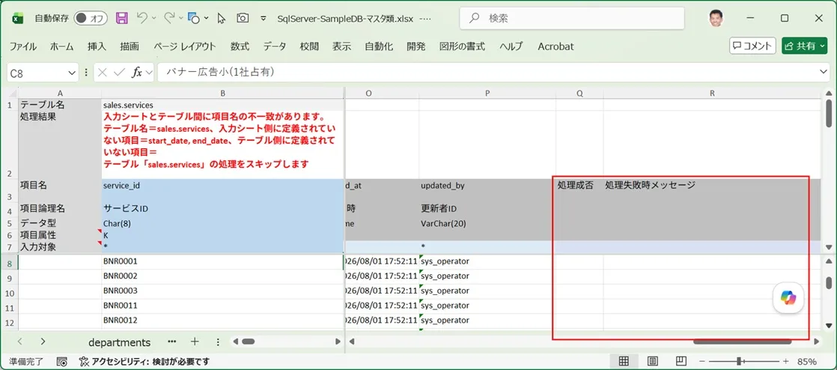Image resolution: width=837 pixels, height=370 pixels.
Task: Click the service_id header cell
Action: coord(222,191)
